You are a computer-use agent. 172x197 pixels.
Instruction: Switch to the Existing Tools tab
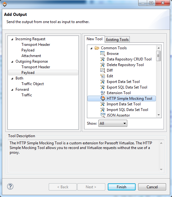[117, 40]
